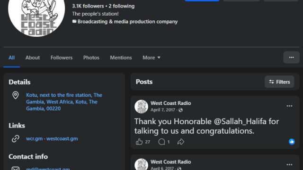Viewport: 303px width, 170px height.
Task: Visit the westcoast.gm link
Action: (62, 138)
